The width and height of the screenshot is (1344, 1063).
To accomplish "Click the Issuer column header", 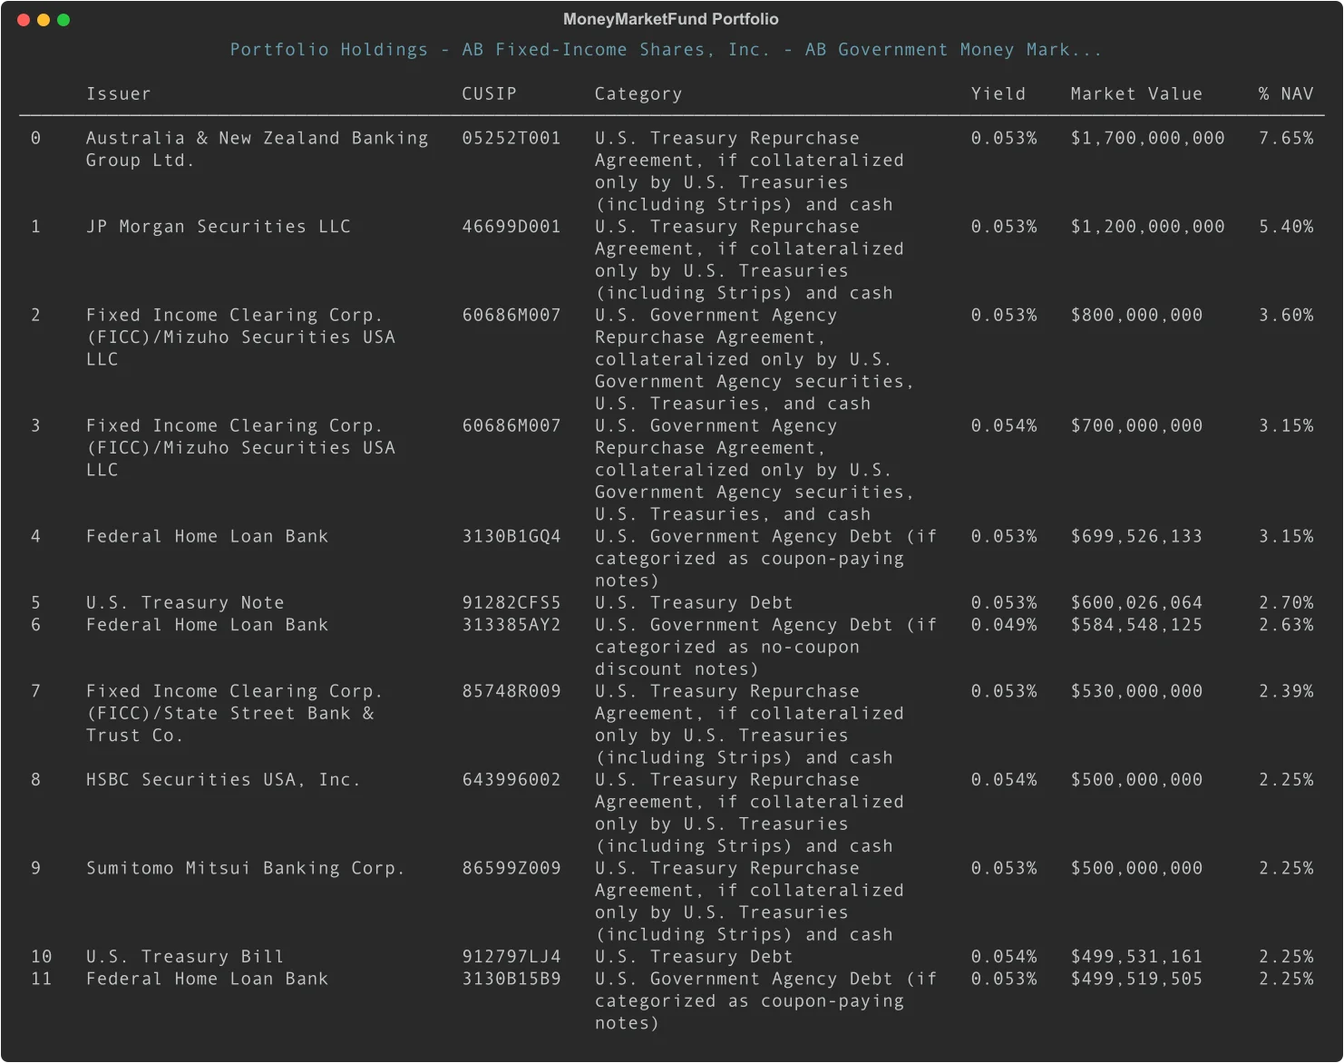I will click(x=119, y=93).
